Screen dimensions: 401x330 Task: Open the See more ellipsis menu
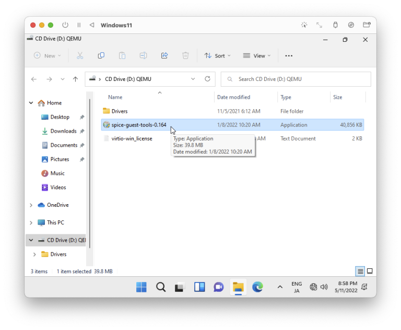pyautogui.click(x=289, y=55)
